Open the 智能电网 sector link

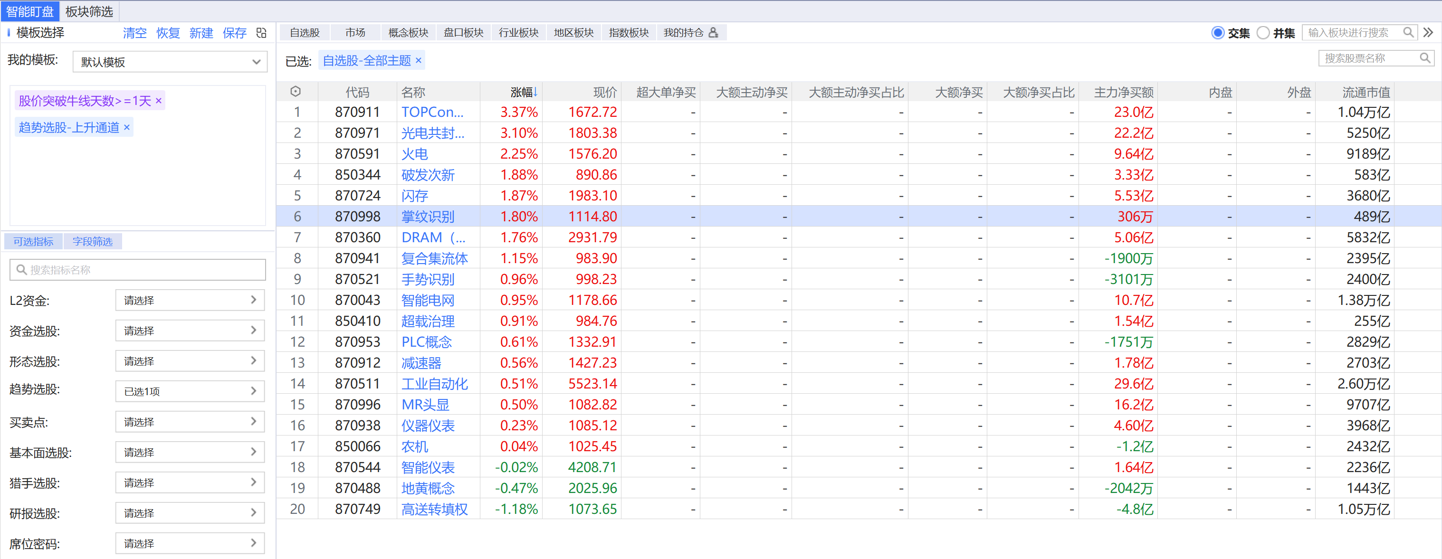pyautogui.click(x=428, y=301)
